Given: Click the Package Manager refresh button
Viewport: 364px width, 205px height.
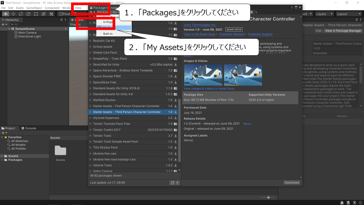Looking at the screenshot, I should point(172,183).
